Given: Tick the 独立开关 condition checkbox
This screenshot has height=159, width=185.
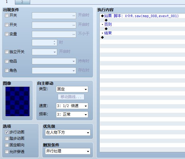Looking at the screenshot, I should coord(7,52).
